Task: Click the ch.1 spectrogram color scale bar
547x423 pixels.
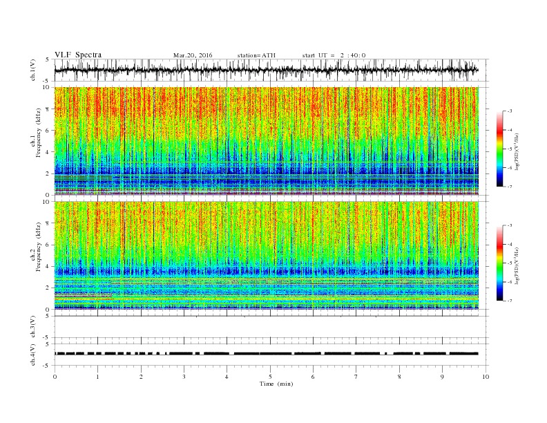Action: pyautogui.click(x=499, y=149)
